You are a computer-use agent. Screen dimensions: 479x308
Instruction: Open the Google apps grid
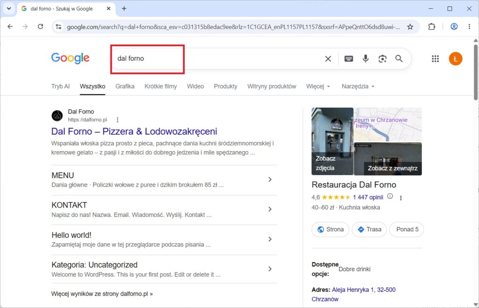click(435, 58)
